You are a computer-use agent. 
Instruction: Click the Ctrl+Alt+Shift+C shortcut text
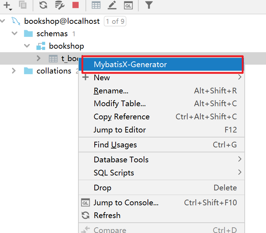tap(206, 117)
